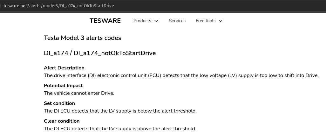
Task: Open the Products menu
Action: [x=142, y=21]
